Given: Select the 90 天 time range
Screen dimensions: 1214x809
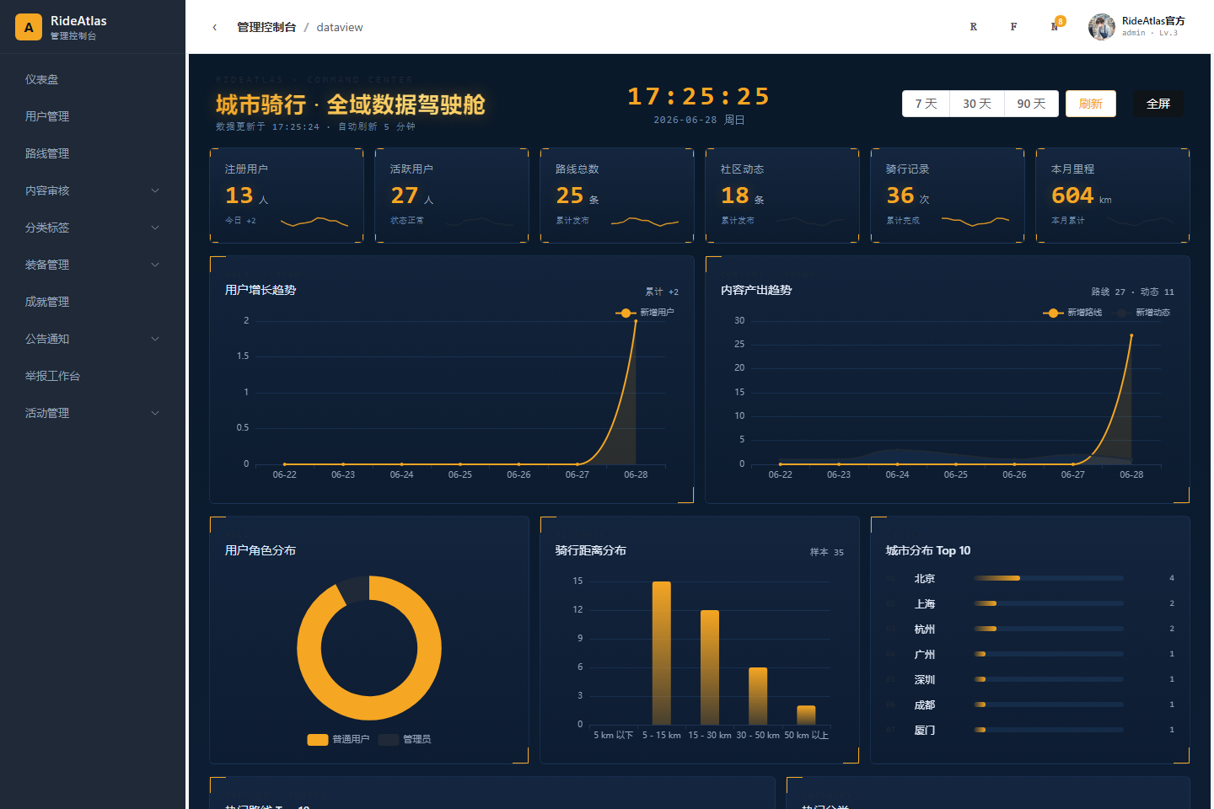Looking at the screenshot, I should click(1031, 104).
